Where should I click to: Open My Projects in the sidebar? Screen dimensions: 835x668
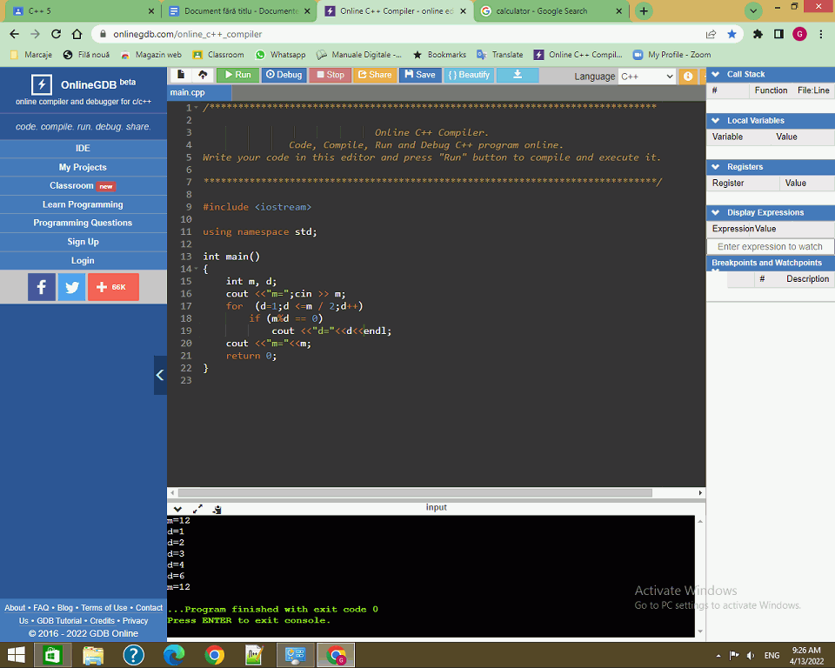point(83,167)
